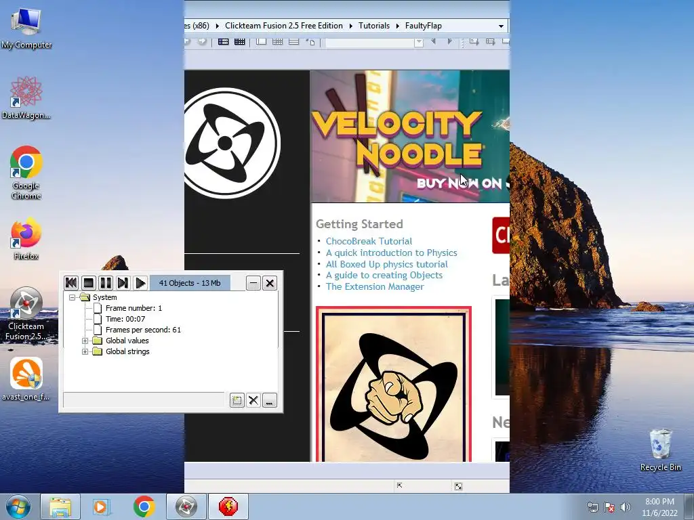Expand arrow before Clickteam Fusion breadcrumb
Screen dimensions: 694x520
coord(218,26)
